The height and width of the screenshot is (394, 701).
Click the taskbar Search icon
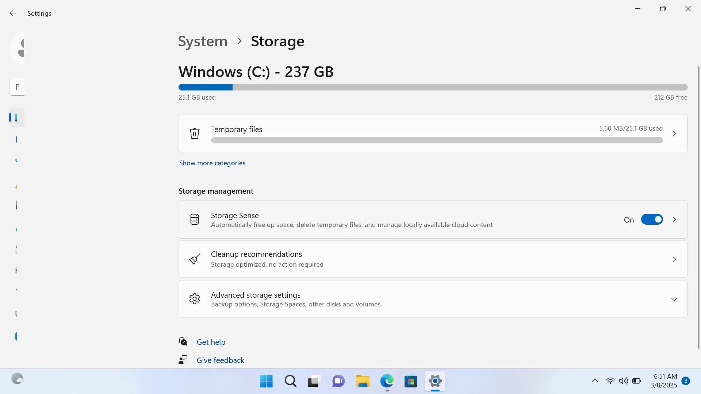290,381
